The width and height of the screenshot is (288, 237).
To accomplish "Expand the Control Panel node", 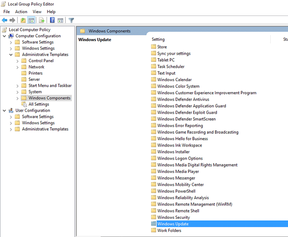I will click(17, 61).
